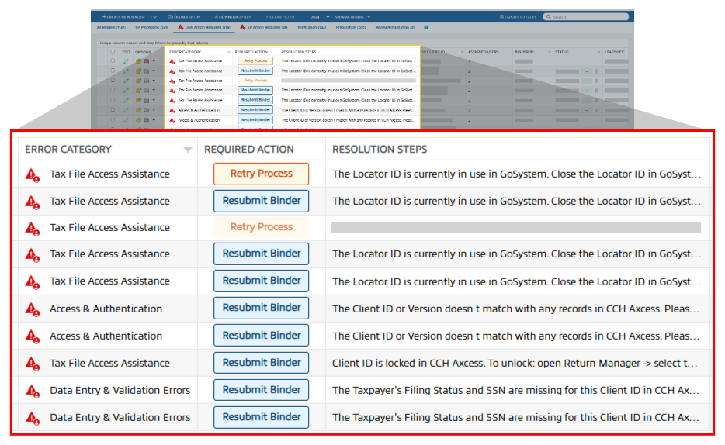The image size is (725, 445).
Task: Click the first row's green edit pencil icon
Action: pyautogui.click(x=126, y=61)
